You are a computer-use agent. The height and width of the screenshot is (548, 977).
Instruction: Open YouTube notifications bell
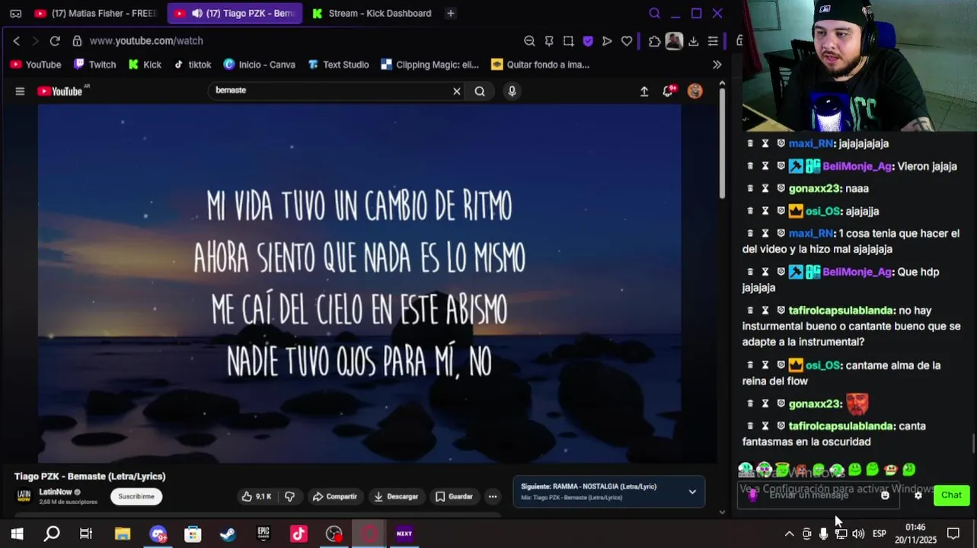coord(669,91)
